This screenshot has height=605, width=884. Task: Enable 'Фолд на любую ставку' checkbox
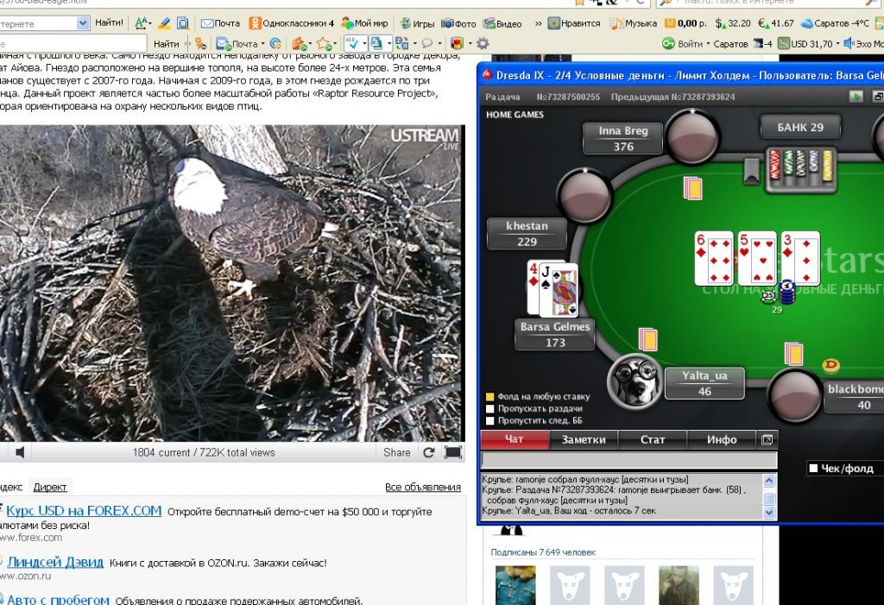pos(490,396)
